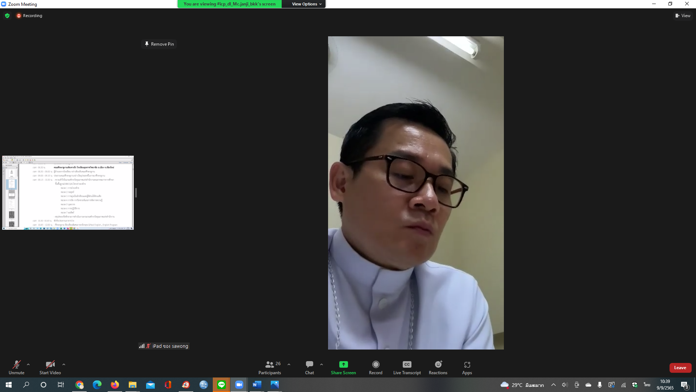
Task: Click the View layout button
Action: [683, 16]
